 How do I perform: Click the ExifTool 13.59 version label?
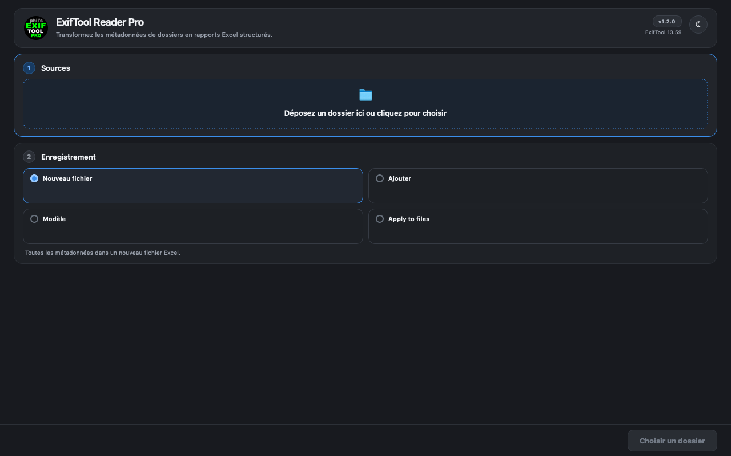tap(663, 32)
